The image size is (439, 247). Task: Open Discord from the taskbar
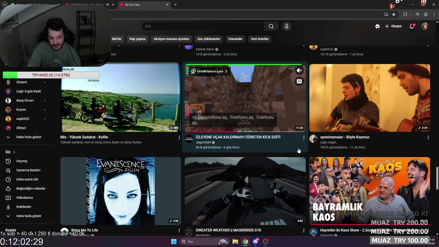[256, 242]
